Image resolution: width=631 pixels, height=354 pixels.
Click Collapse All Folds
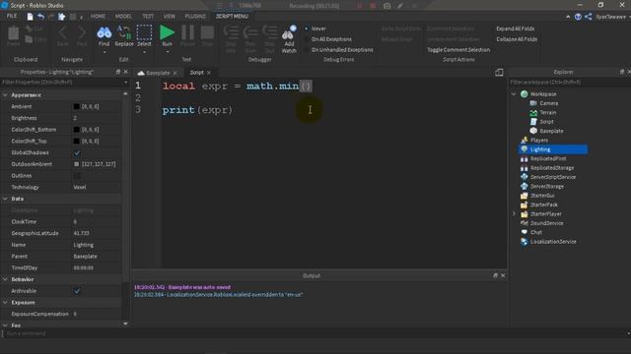coord(517,39)
